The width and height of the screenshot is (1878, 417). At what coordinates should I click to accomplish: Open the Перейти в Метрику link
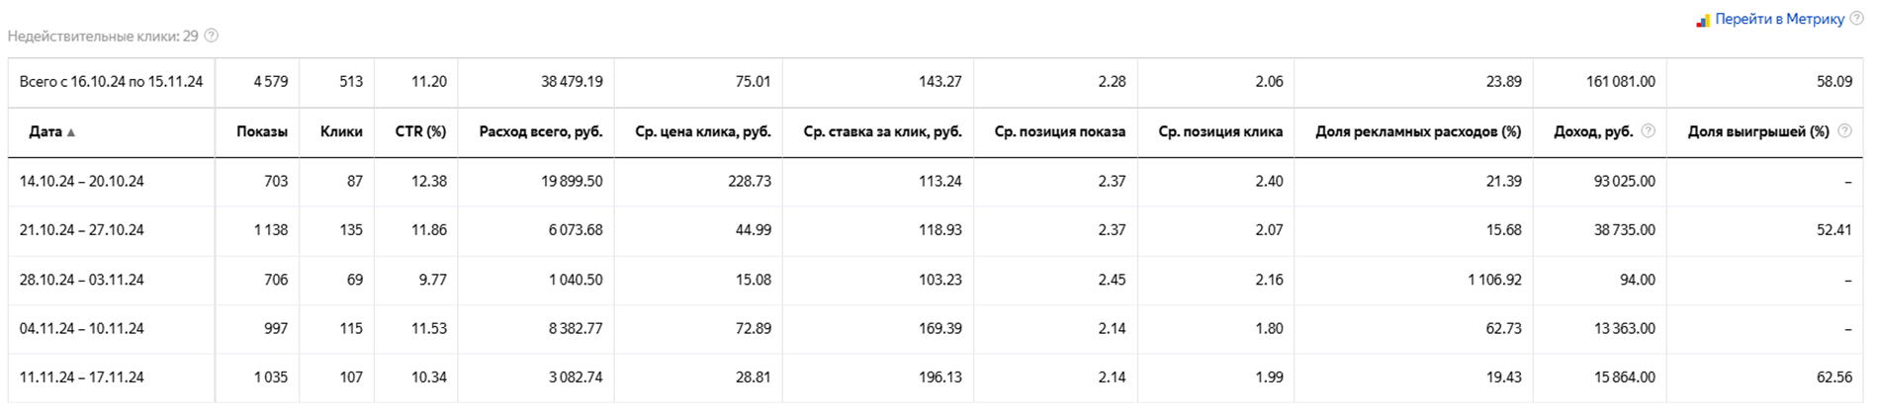[1779, 19]
